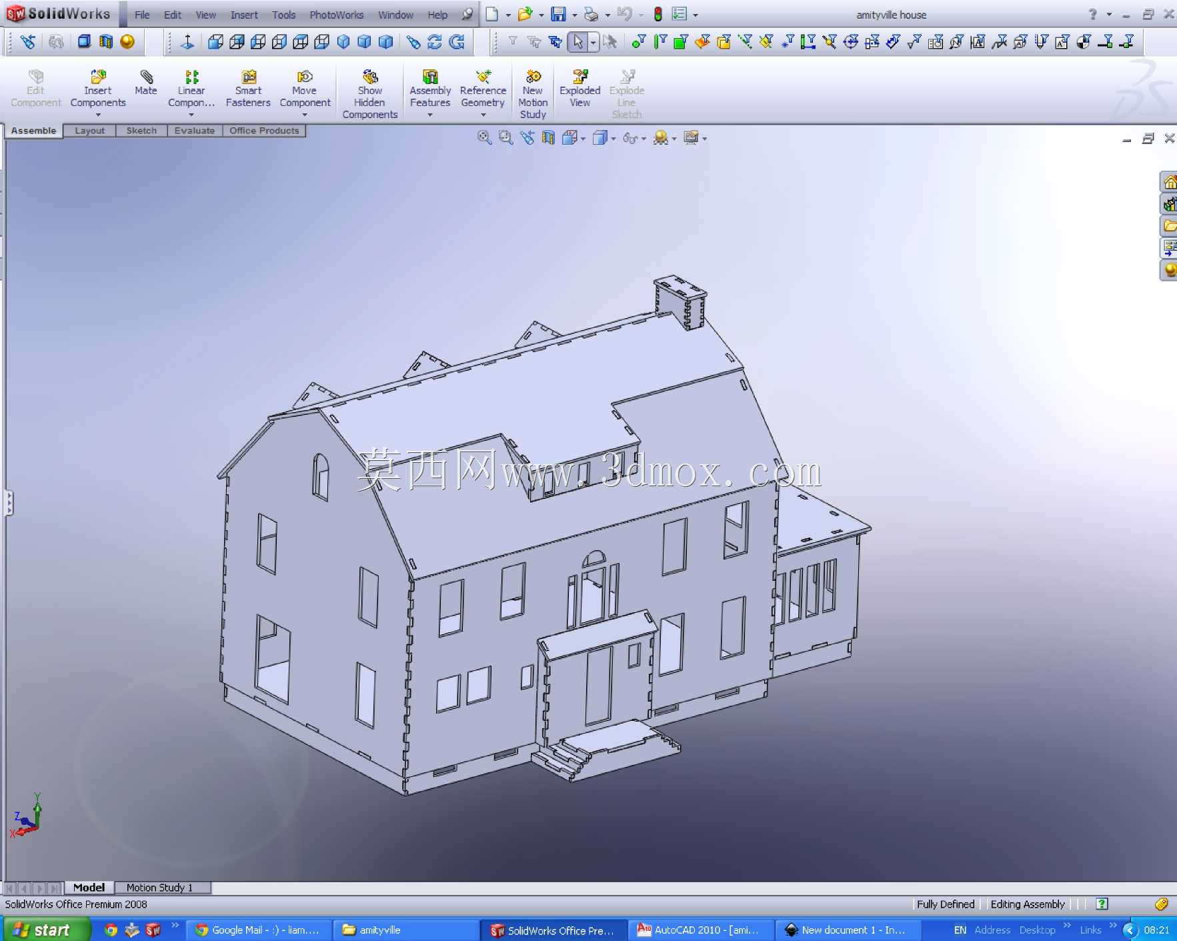1177x941 pixels.
Task: Click Previous View icon in viewport toolbar
Action: click(x=527, y=138)
